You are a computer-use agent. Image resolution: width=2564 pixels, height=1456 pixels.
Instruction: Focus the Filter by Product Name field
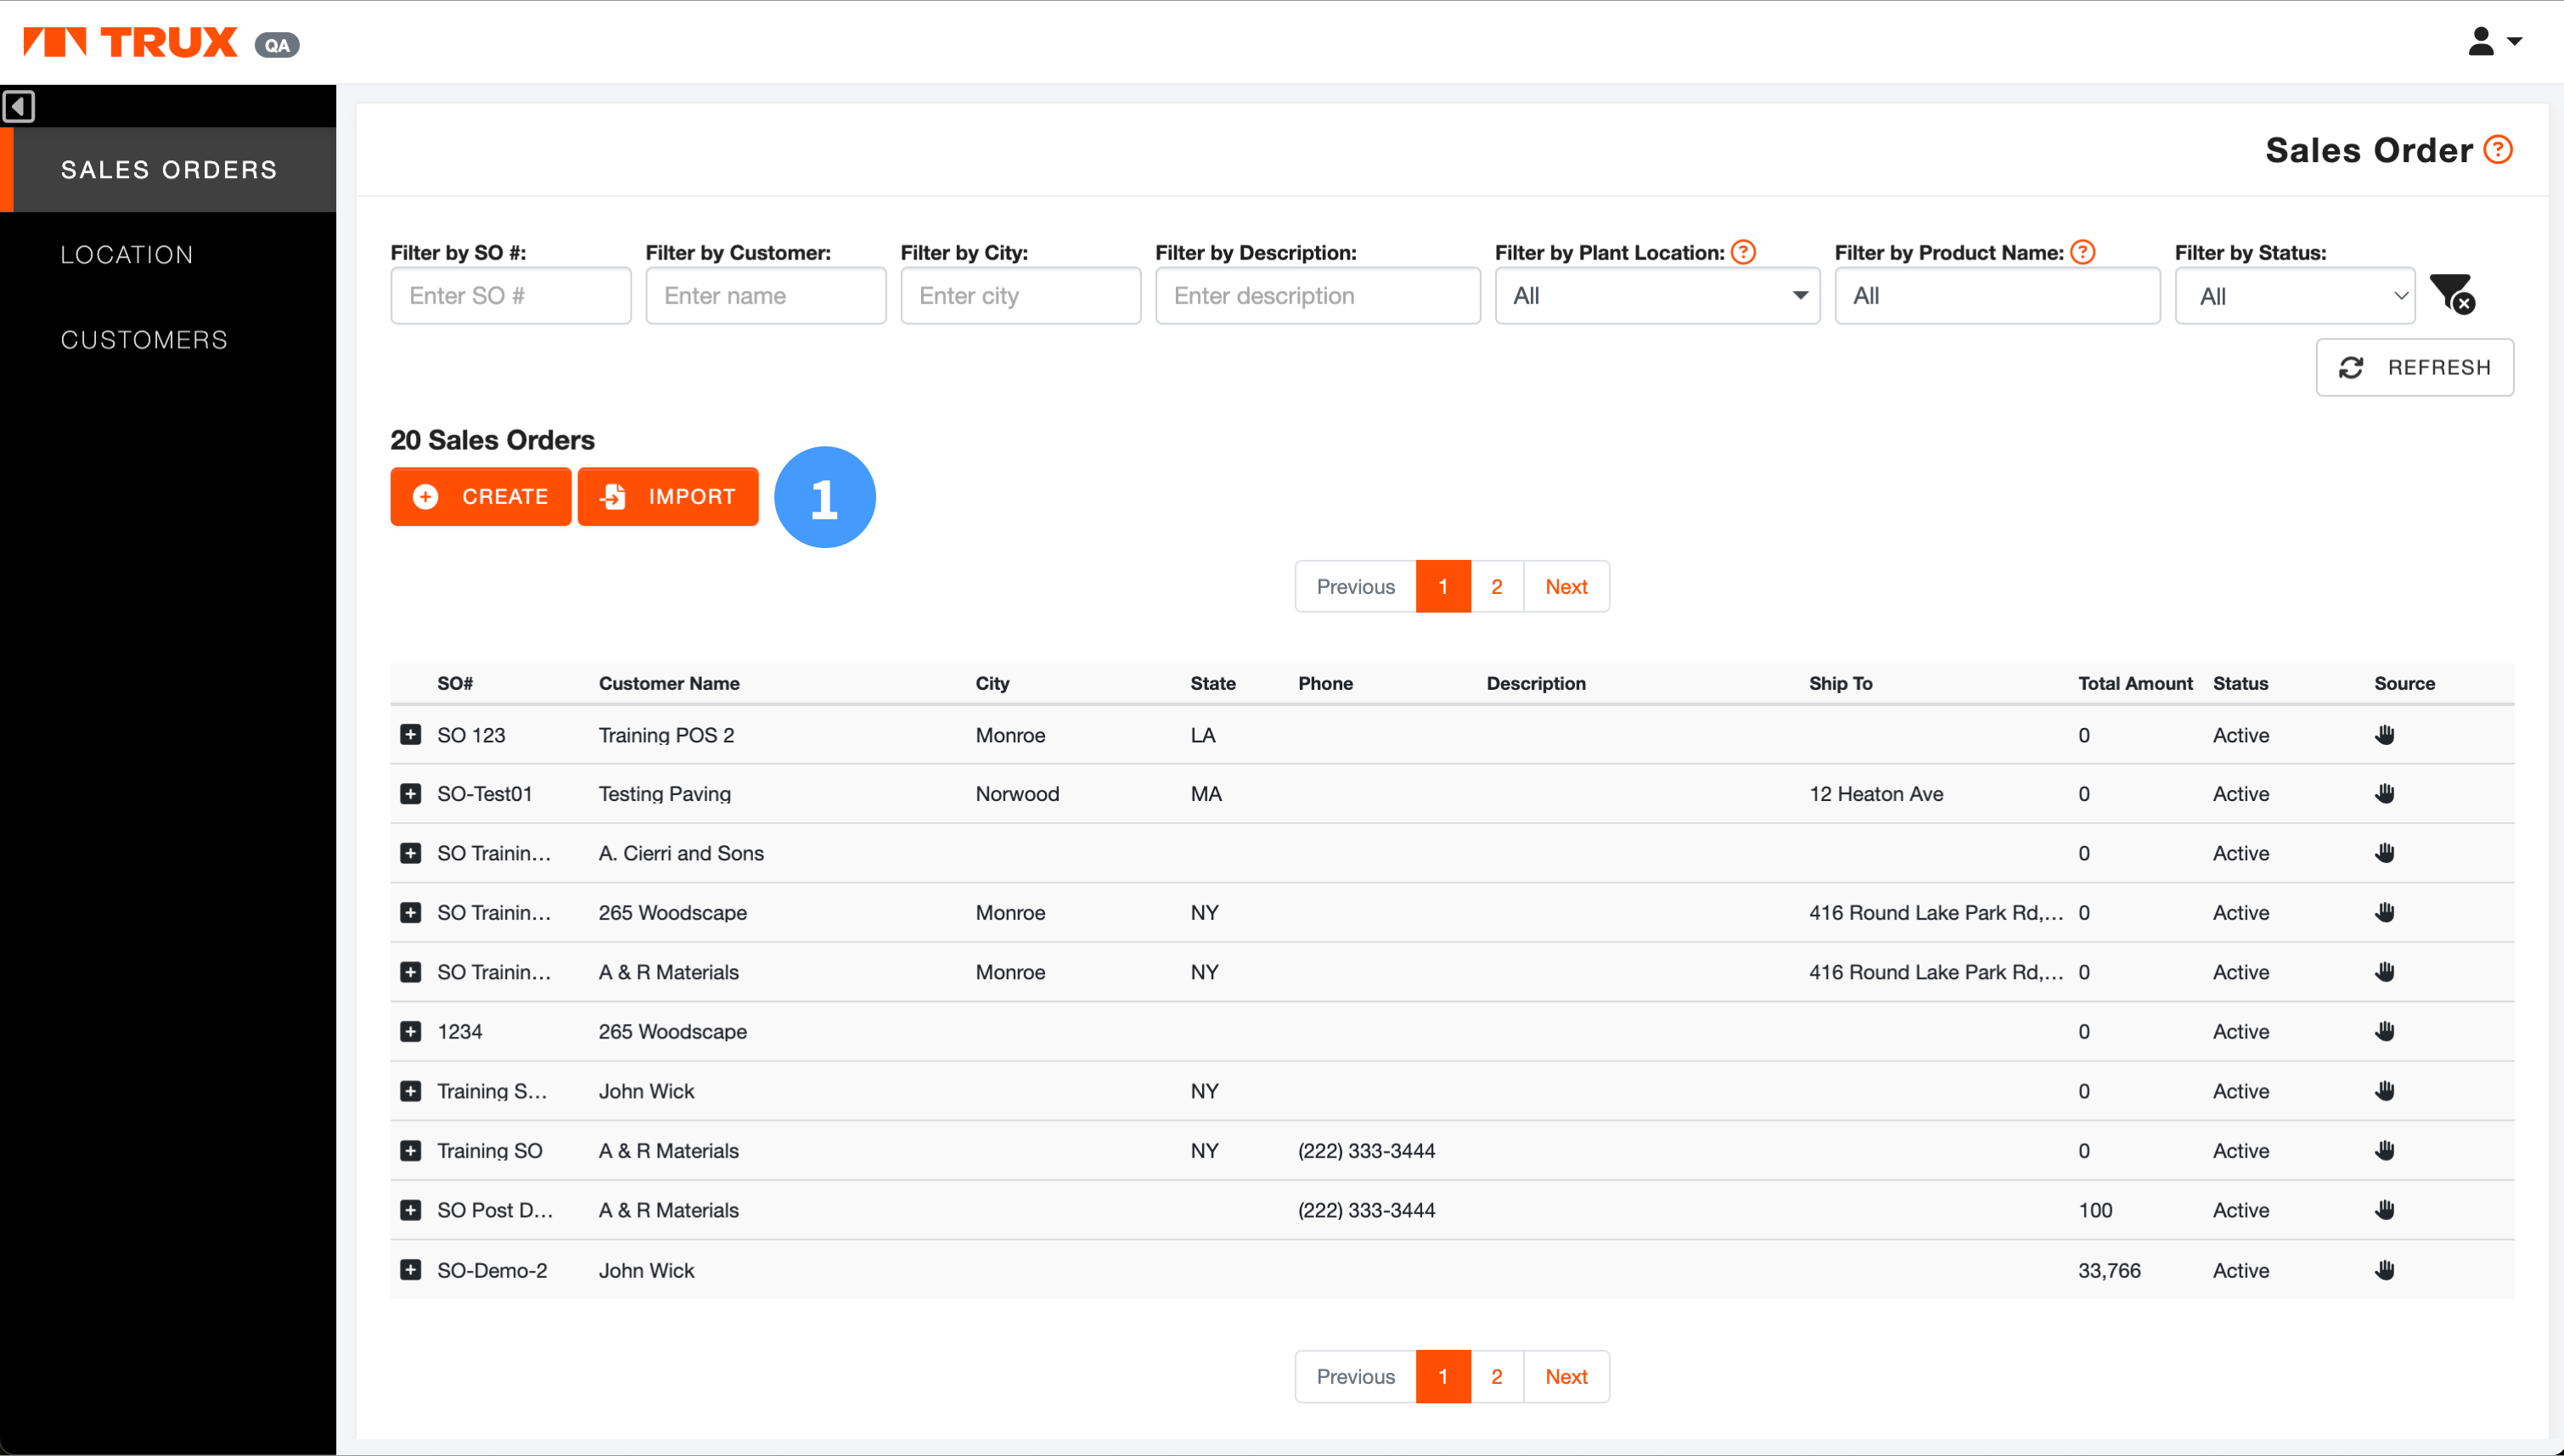[1997, 295]
